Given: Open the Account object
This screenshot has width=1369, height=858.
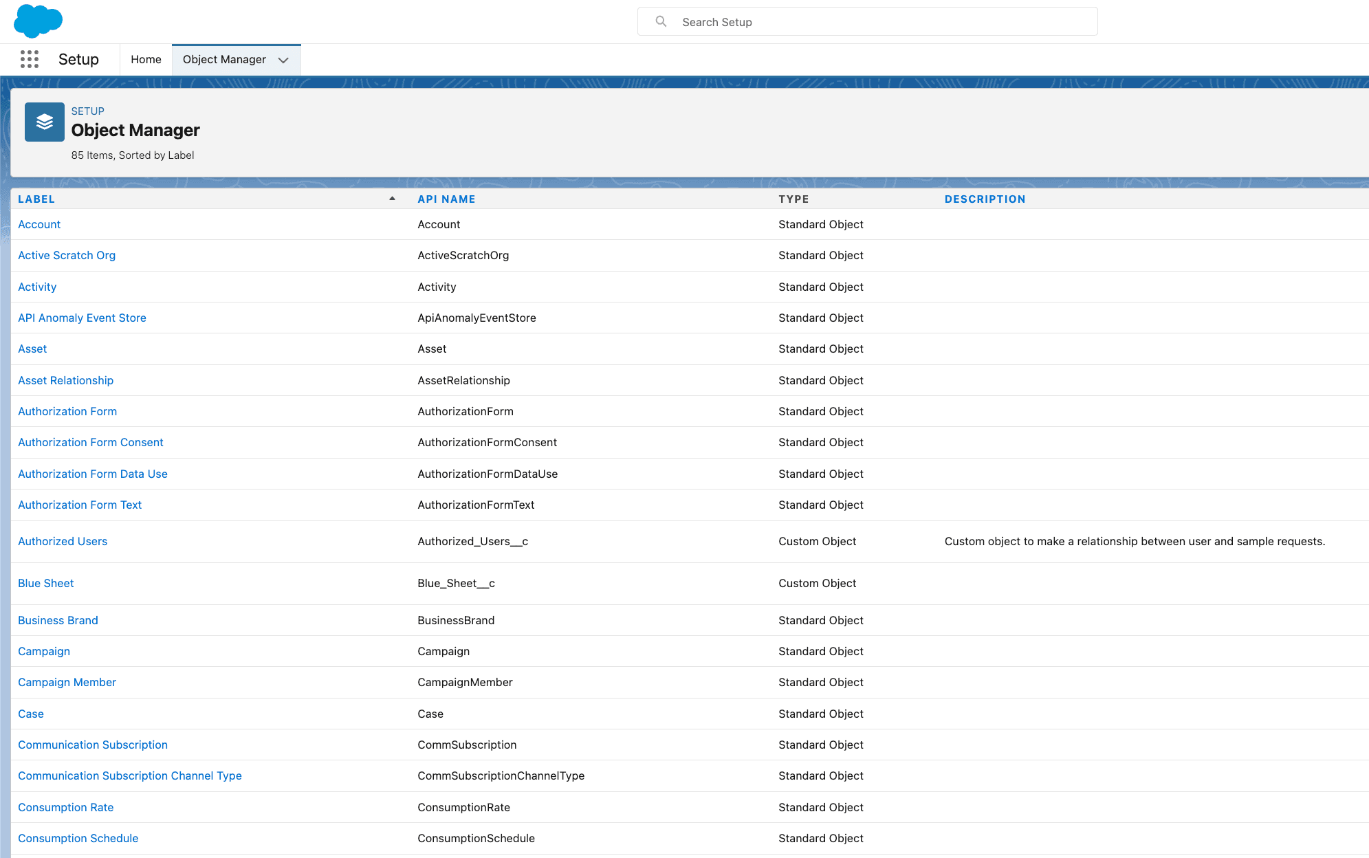Looking at the screenshot, I should pos(39,224).
